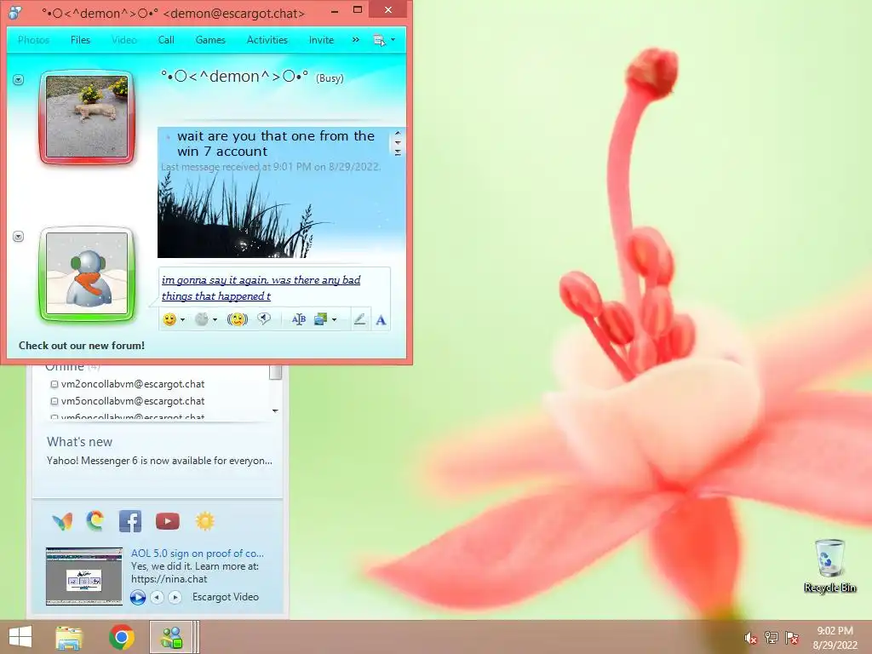Image resolution: width=872 pixels, height=654 pixels.
Task: Click demon's dog display picture
Action: click(87, 117)
